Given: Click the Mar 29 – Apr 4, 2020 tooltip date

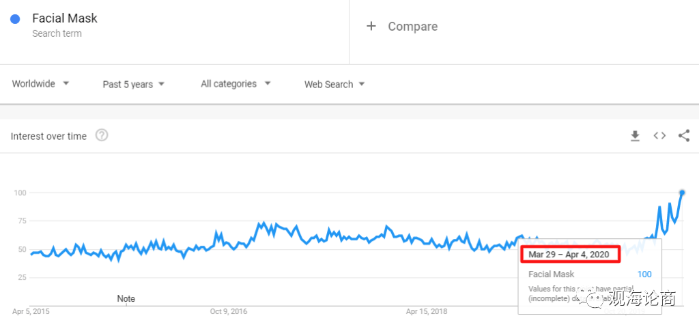Looking at the screenshot, I should pyautogui.click(x=569, y=255).
